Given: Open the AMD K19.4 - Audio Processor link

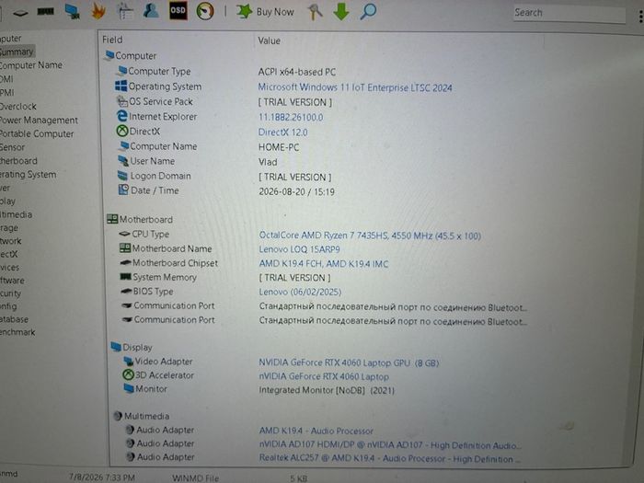Looking at the screenshot, I should (x=316, y=431).
